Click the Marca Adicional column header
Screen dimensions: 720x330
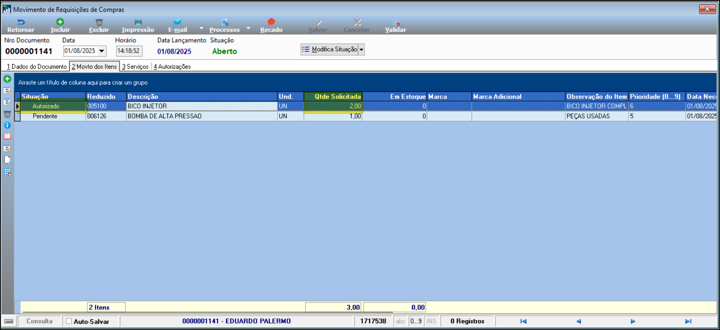519,96
